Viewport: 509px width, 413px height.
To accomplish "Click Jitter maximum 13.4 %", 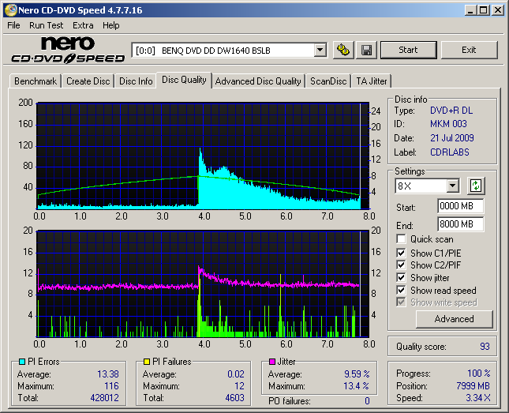I will click(x=357, y=386).
